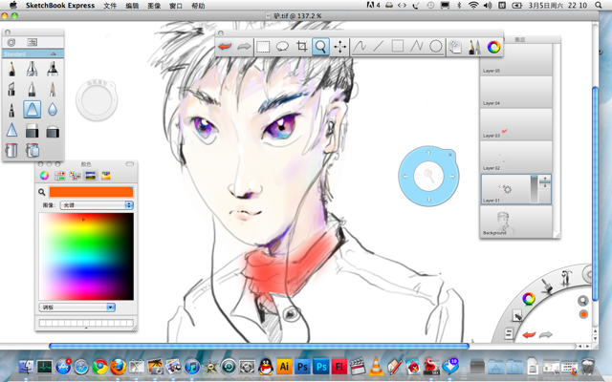Choose the straight line draw style

[379, 47]
